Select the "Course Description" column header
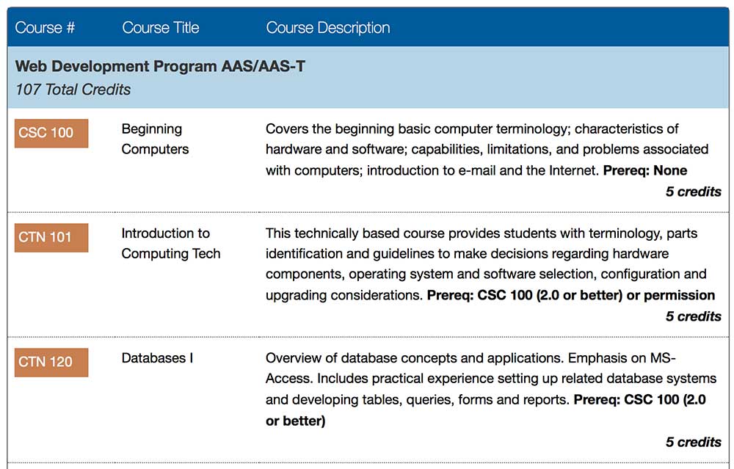 [327, 28]
